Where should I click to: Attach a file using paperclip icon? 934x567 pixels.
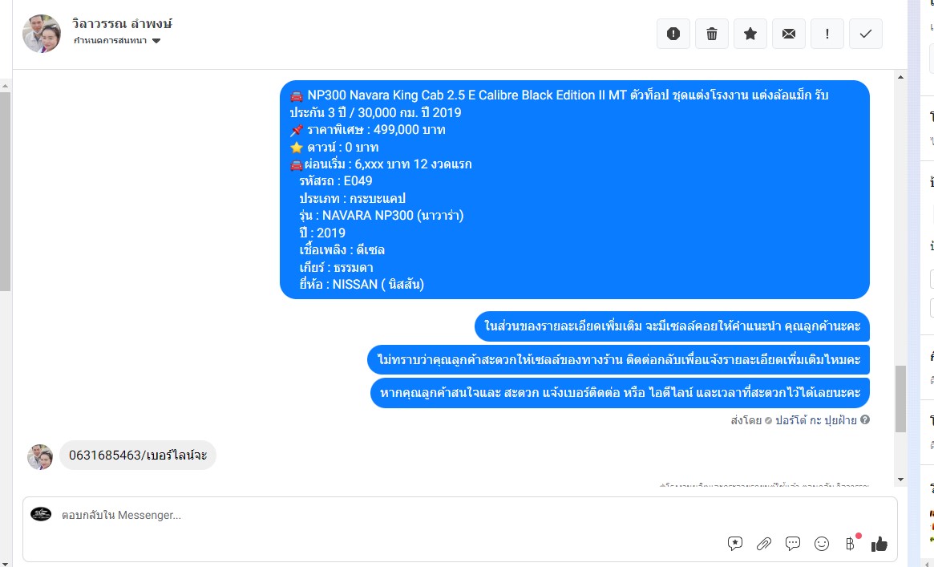pos(764,543)
